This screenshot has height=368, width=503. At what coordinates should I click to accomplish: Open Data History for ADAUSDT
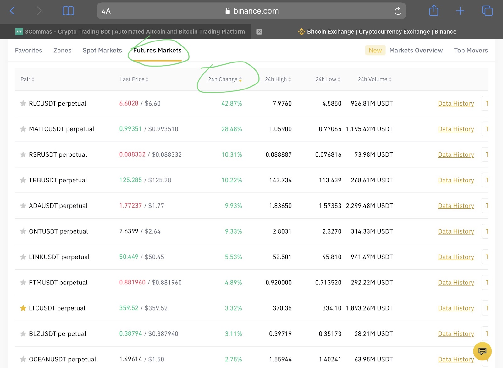click(456, 206)
